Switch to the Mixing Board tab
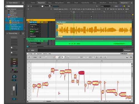 [x=59, y=3]
